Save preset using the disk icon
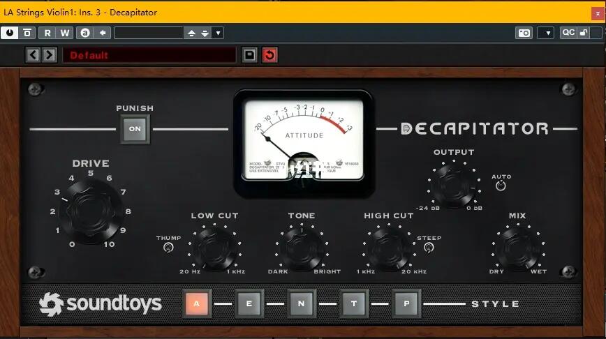This screenshot has height=339, width=606. pos(249,55)
